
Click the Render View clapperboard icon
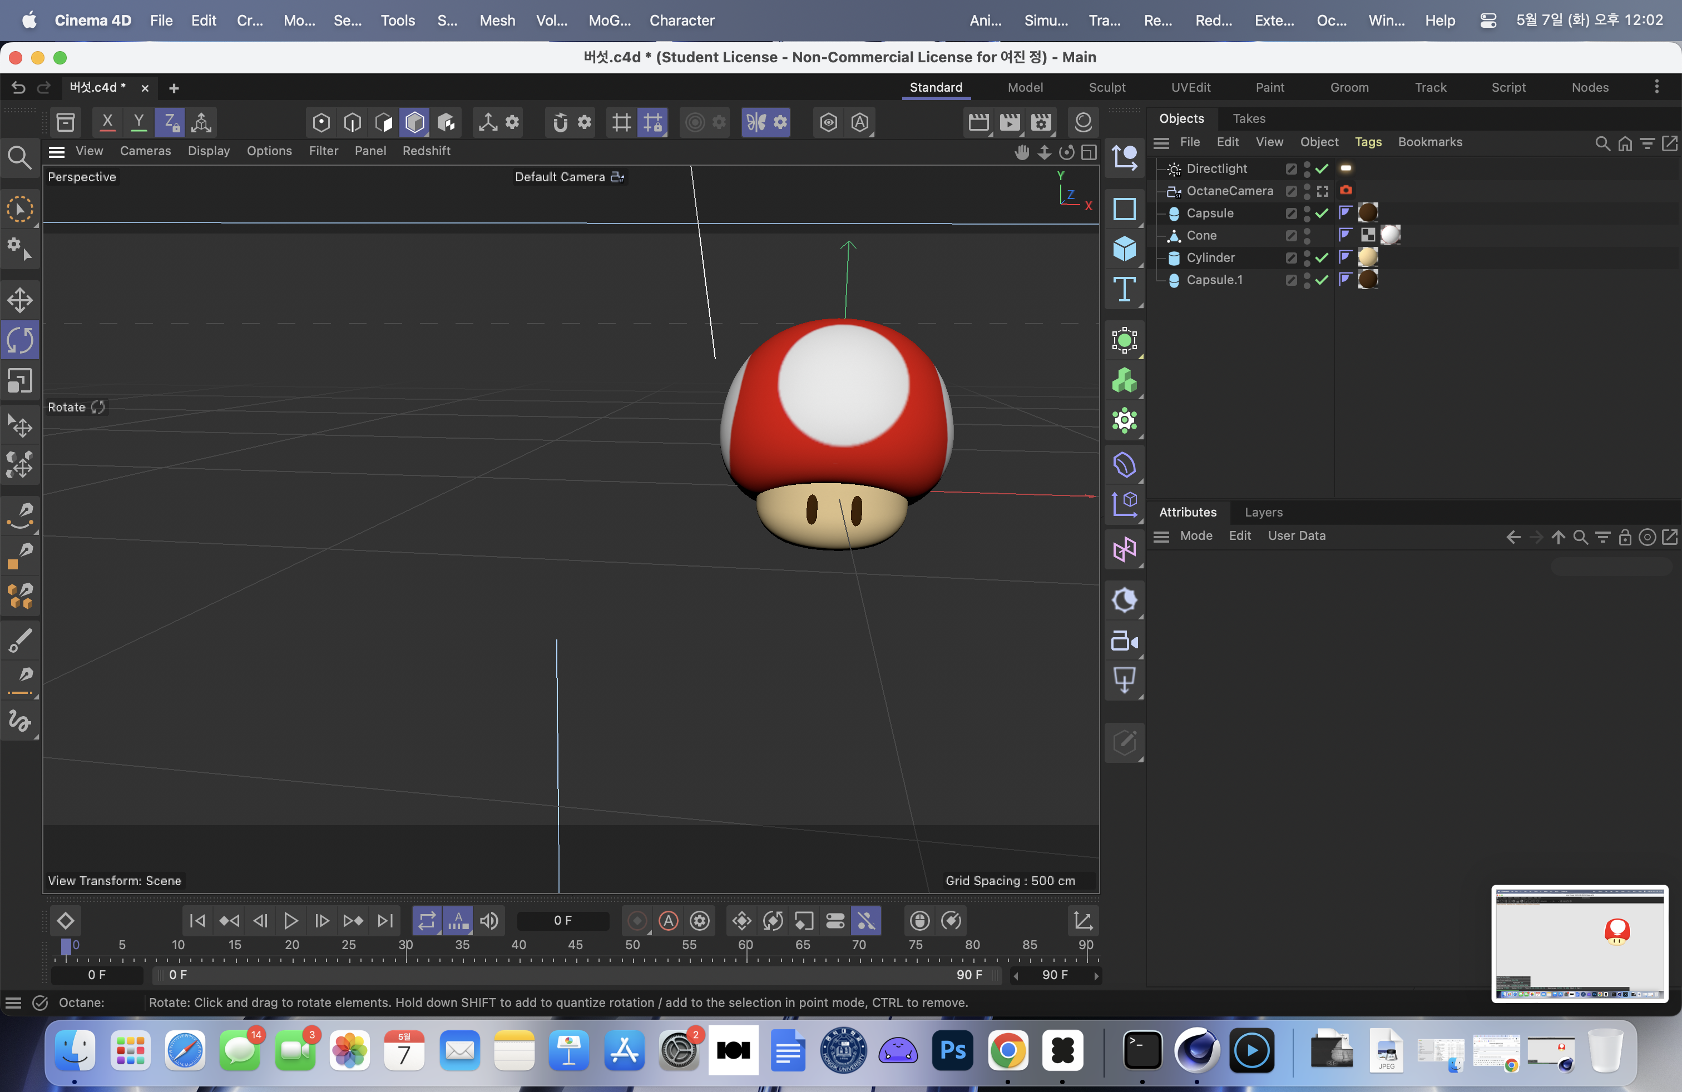[x=979, y=122]
